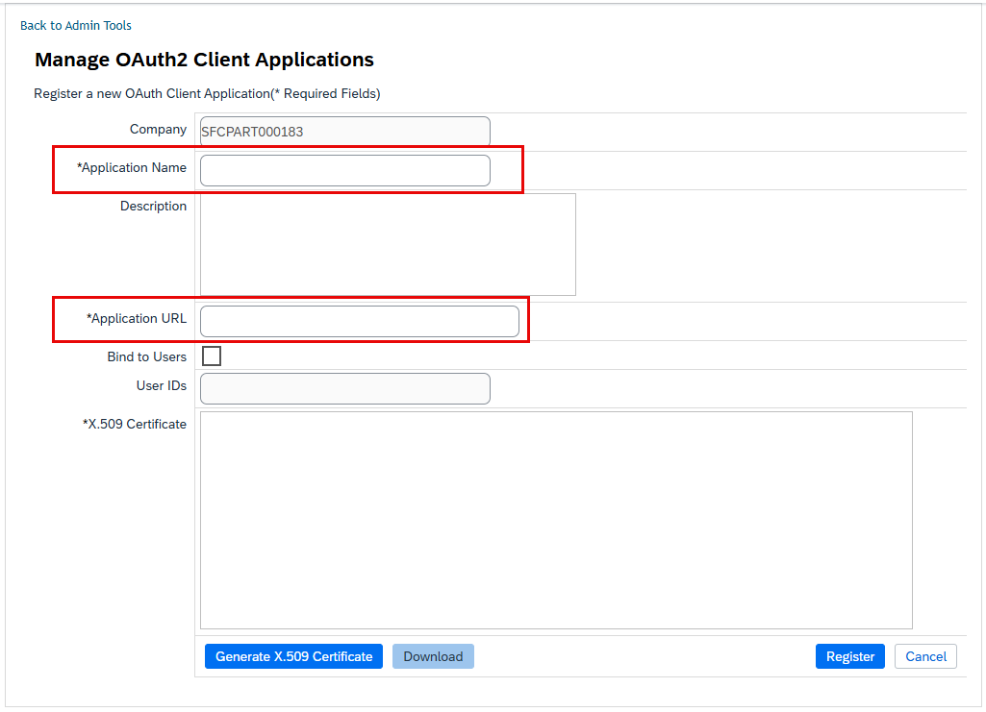Go back to Admin Tools
The width and height of the screenshot is (986, 712).
point(75,26)
